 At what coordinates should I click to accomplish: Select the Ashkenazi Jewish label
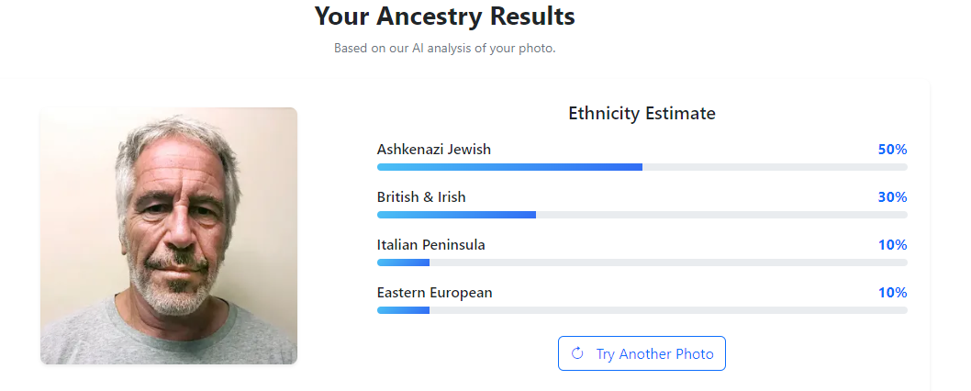coord(433,149)
